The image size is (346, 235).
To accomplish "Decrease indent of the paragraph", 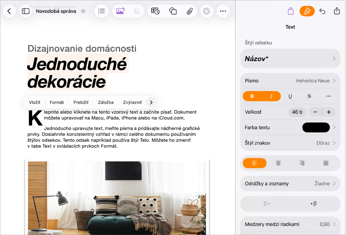I will 266,203.
